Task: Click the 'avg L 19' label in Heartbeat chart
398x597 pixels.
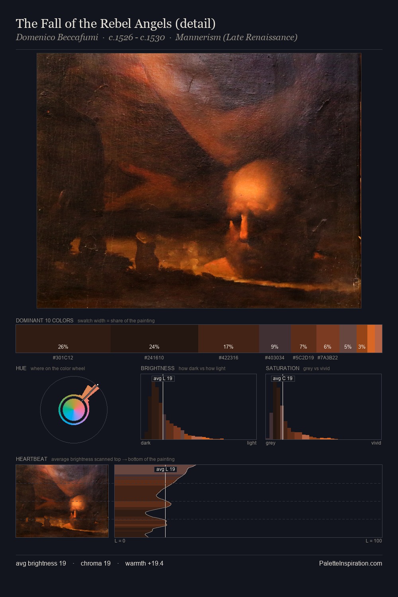Action: [166, 469]
